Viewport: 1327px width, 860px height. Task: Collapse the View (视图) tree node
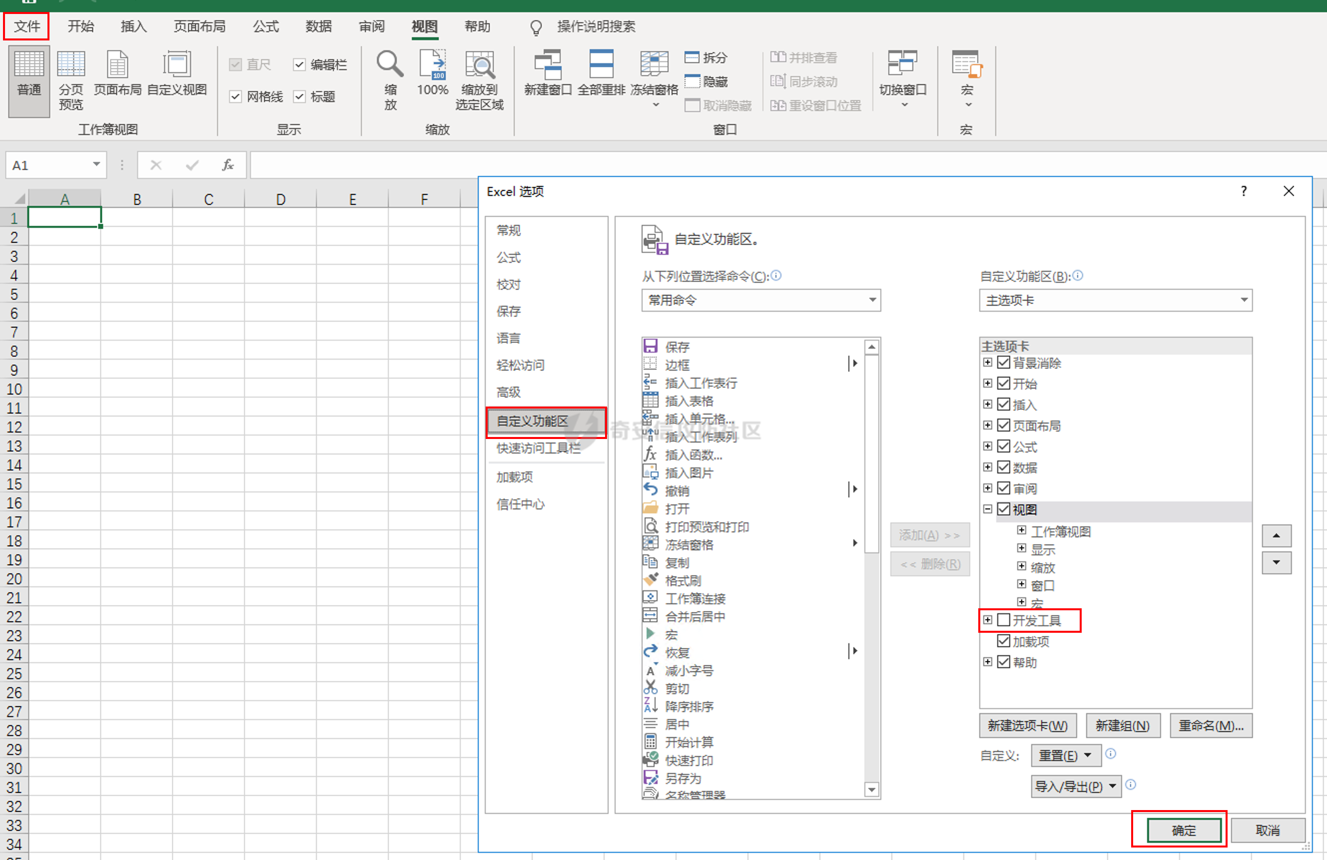coord(987,509)
